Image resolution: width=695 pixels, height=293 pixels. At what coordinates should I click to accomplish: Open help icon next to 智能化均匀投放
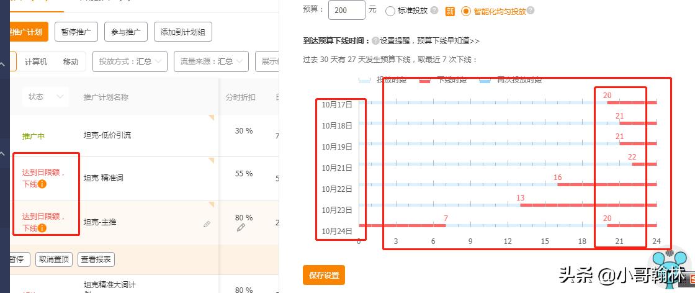(531, 11)
